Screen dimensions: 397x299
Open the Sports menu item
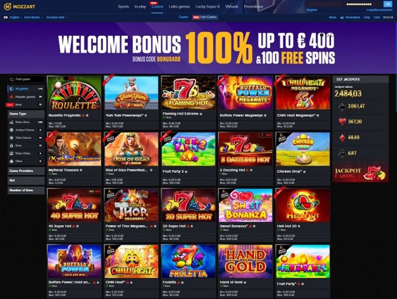point(123,7)
